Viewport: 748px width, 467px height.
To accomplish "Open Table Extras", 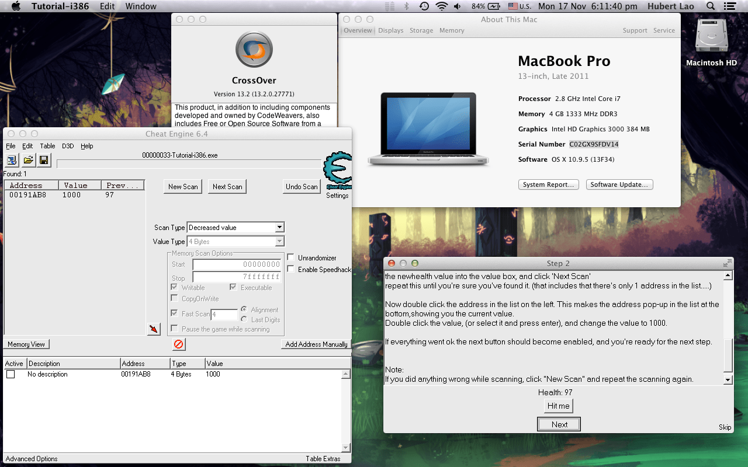I will [323, 459].
